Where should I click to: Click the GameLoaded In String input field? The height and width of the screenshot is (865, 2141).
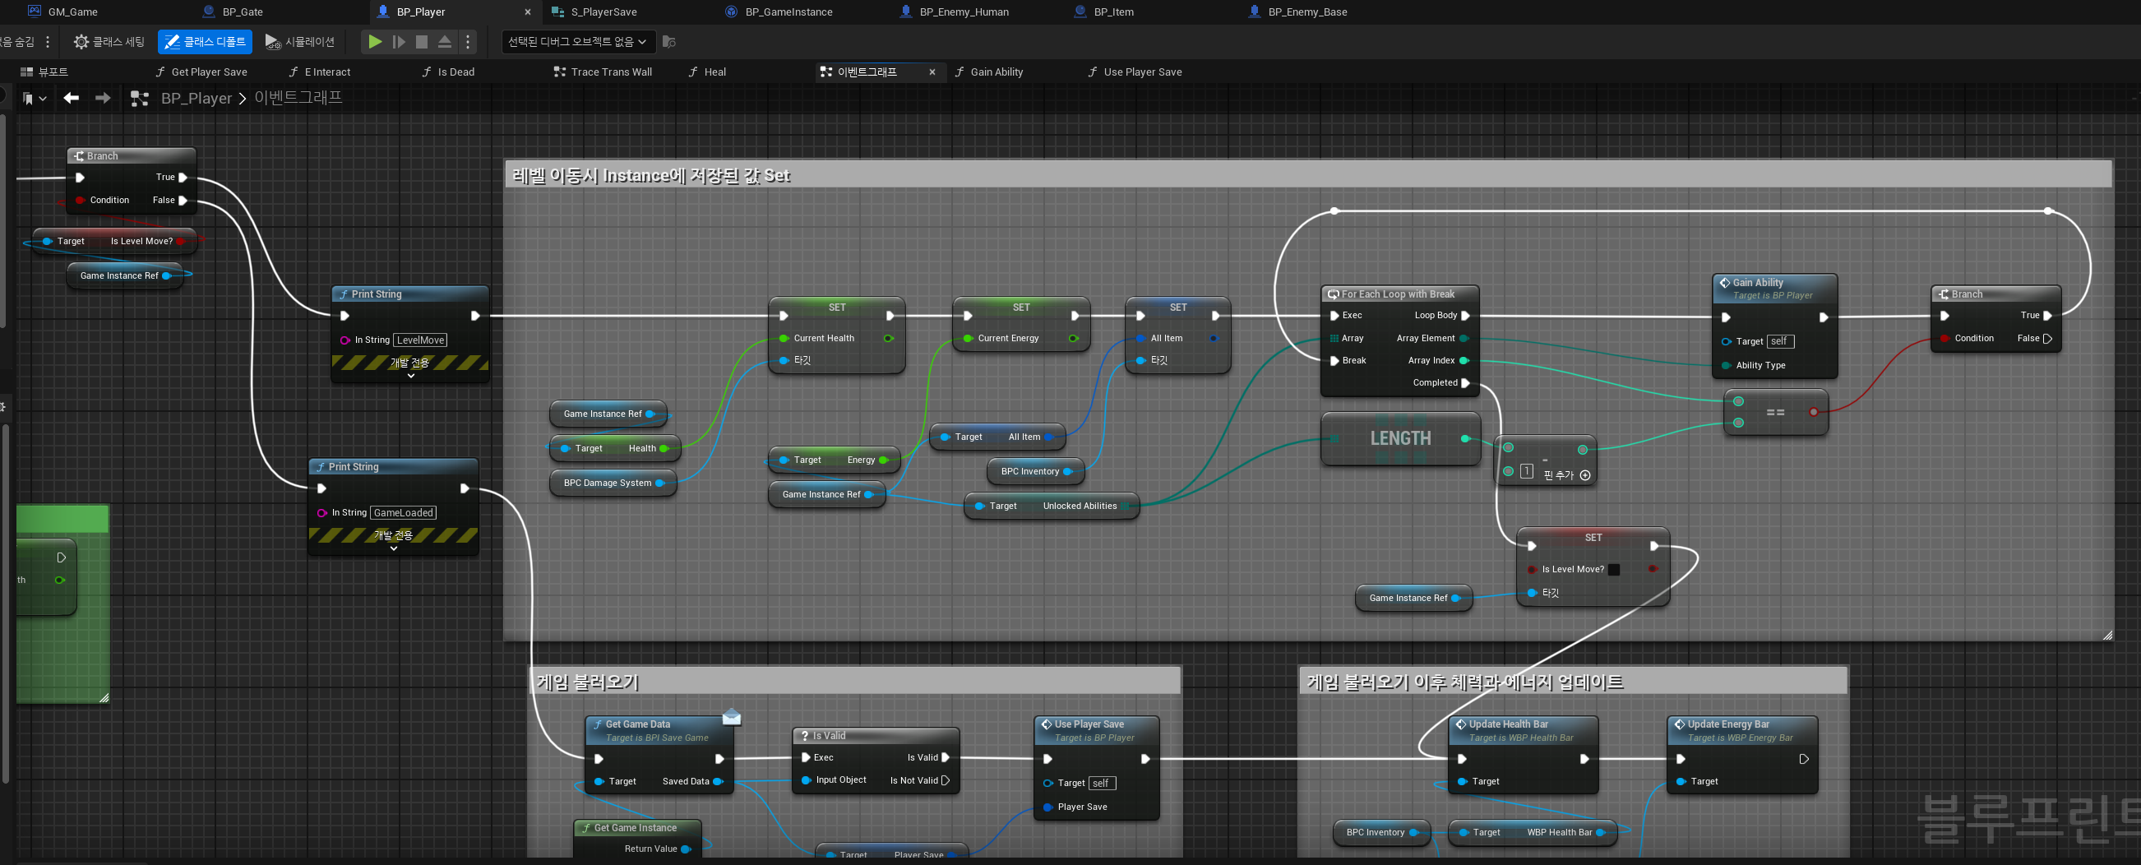[x=403, y=513]
